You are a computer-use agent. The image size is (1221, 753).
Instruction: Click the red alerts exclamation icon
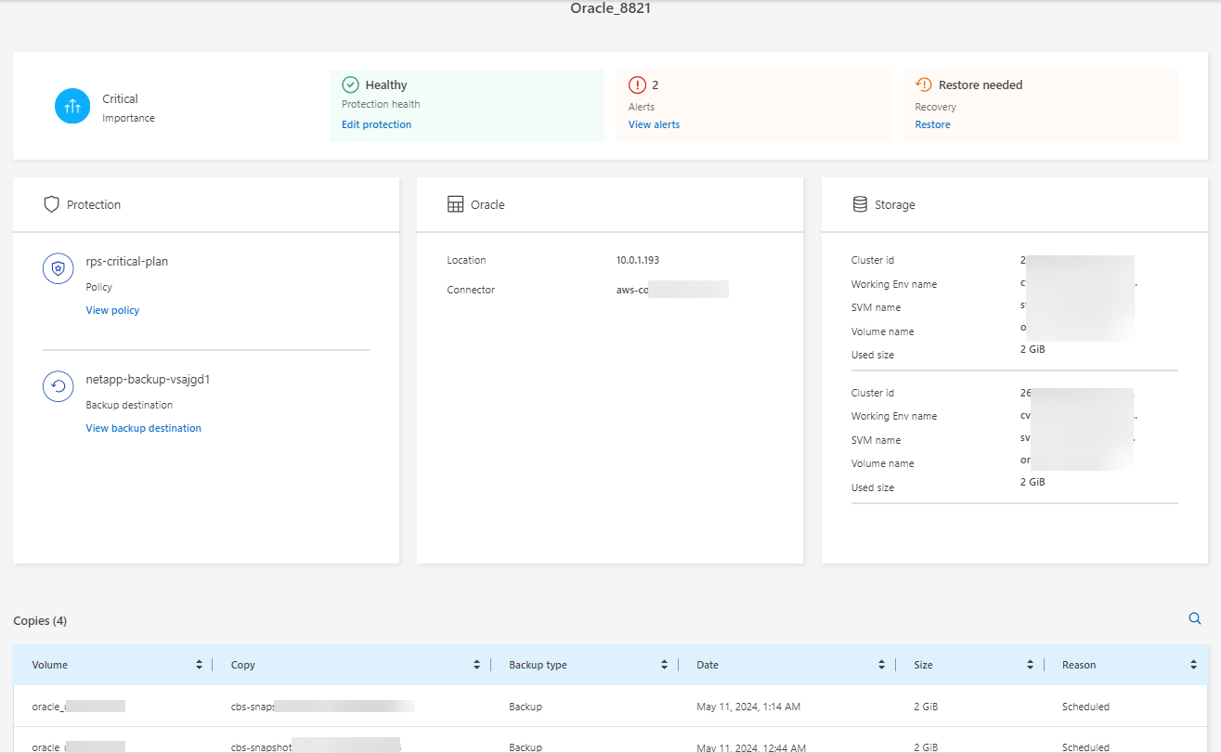point(637,84)
